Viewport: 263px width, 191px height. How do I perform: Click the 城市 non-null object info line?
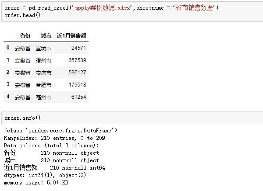[x=51, y=160]
